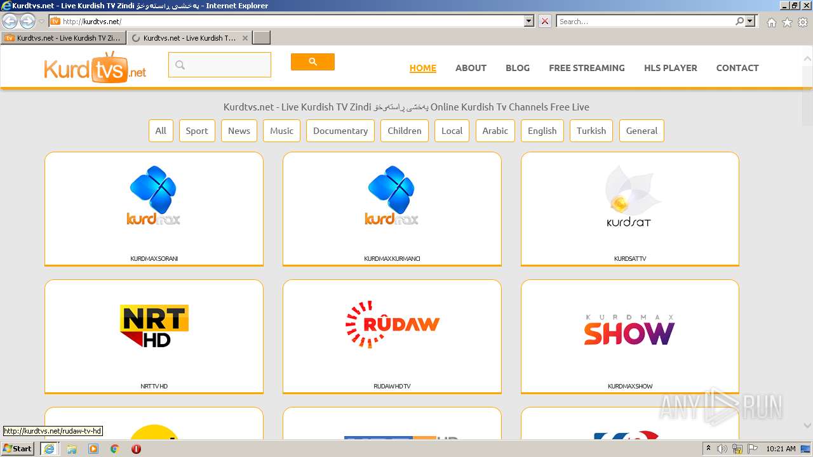
Task: Filter channels by News
Action: point(239,131)
